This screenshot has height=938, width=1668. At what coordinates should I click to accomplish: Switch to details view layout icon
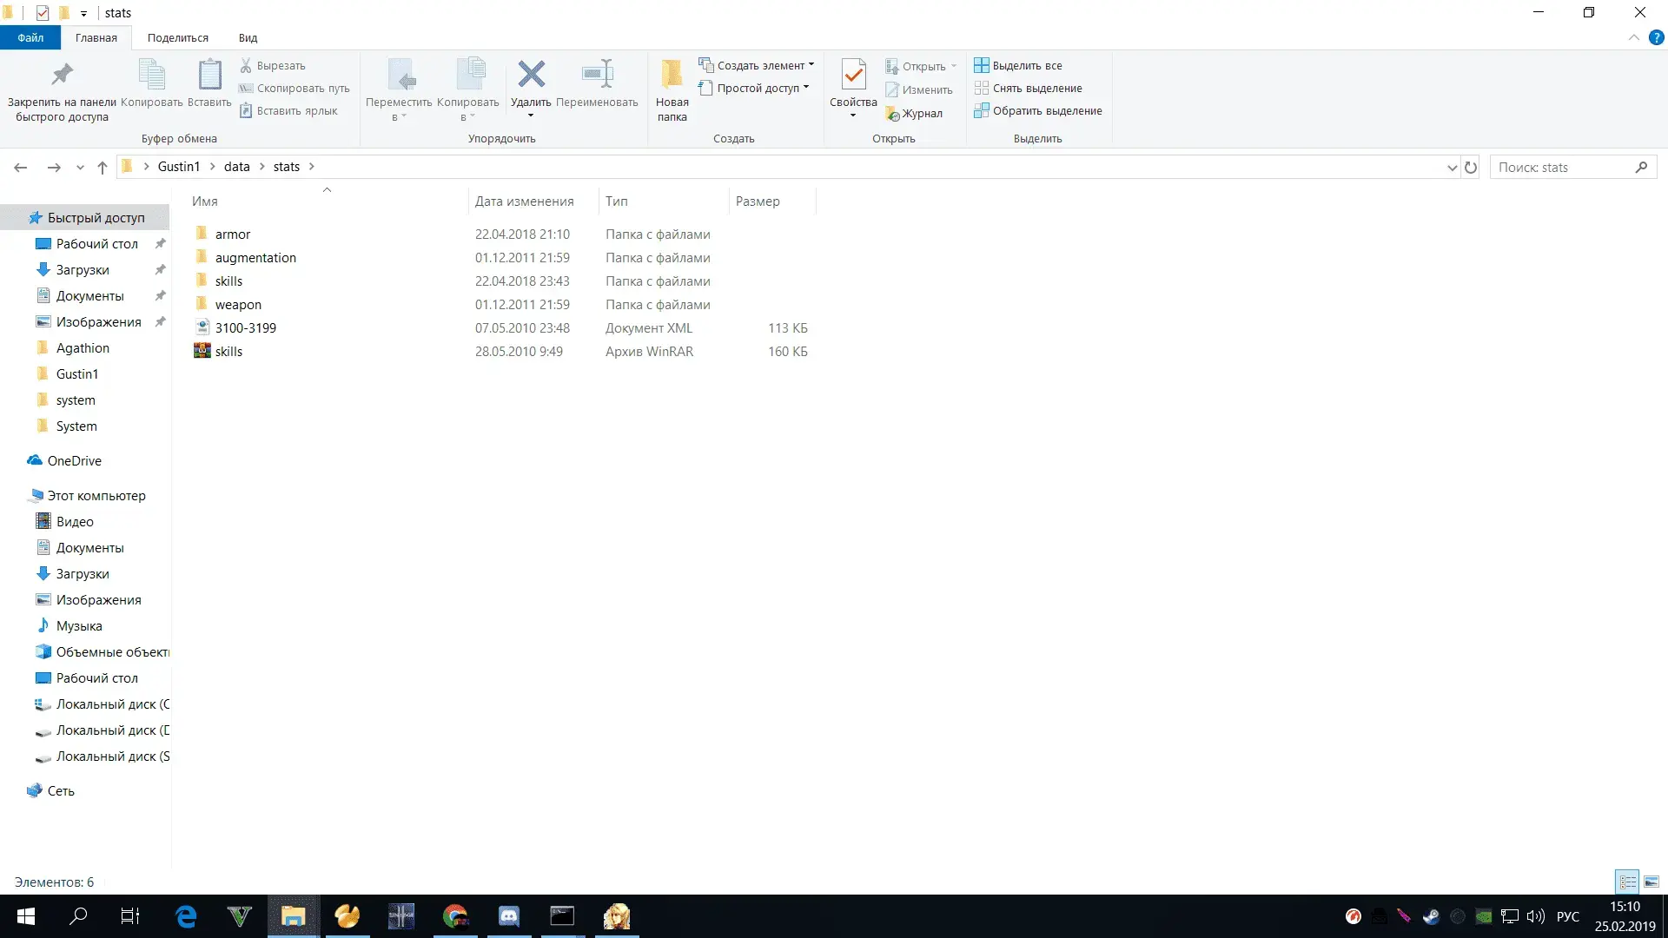pyautogui.click(x=1627, y=882)
